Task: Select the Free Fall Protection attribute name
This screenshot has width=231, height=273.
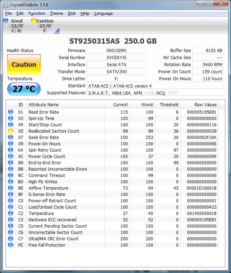Action: point(47,245)
